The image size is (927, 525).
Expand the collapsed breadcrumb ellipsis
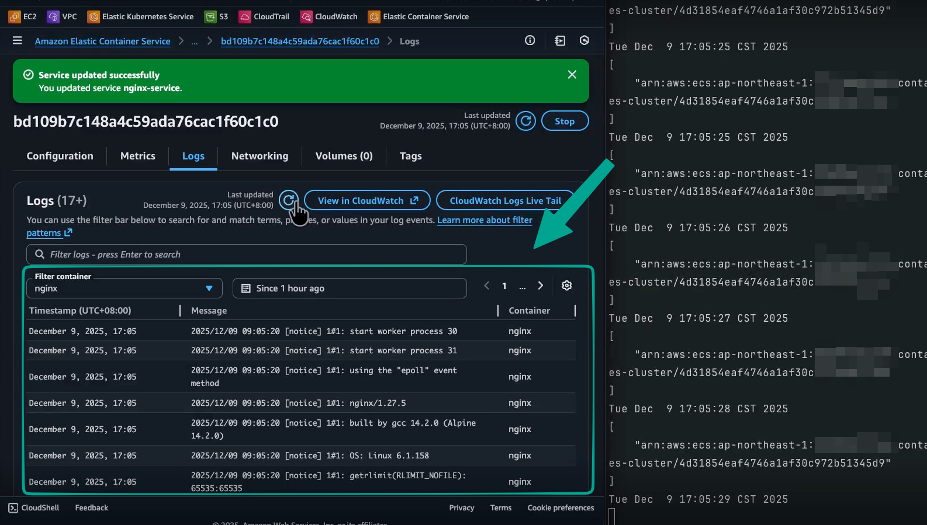[x=194, y=41]
